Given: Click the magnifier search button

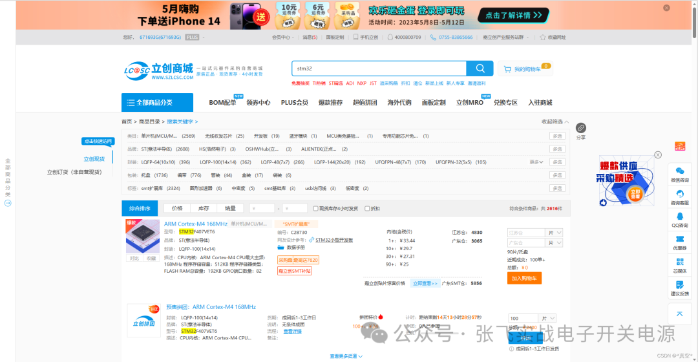Looking at the screenshot, I should pyautogui.click(x=480, y=68).
